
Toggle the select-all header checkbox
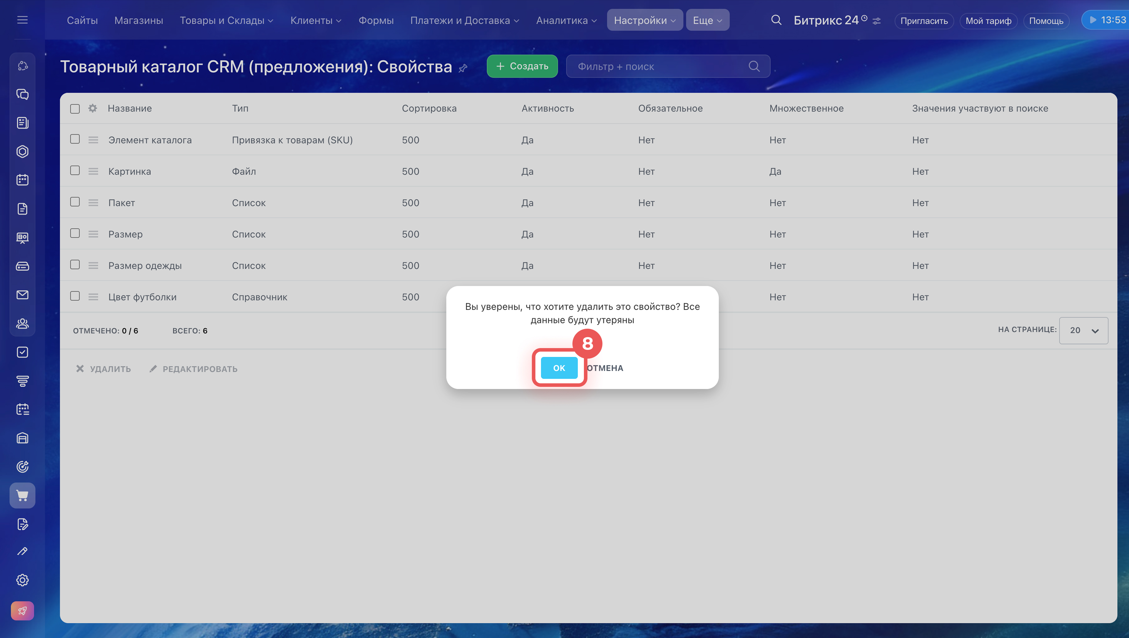coord(75,109)
